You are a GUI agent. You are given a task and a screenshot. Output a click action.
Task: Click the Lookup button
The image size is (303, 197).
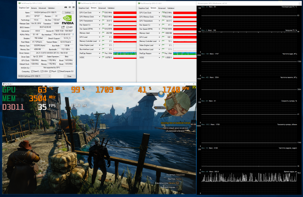(x=68, y=12)
